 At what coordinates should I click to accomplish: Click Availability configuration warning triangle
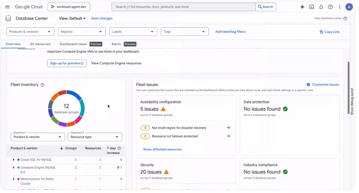163,109
